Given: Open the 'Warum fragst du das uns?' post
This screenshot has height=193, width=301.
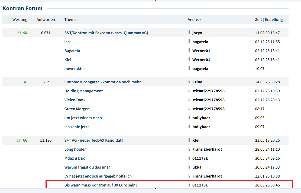Looking at the screenshot, I should pos(87,167).
